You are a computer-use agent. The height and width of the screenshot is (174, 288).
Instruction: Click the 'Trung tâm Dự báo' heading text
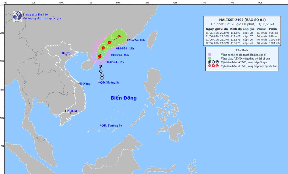pos(35,14)
